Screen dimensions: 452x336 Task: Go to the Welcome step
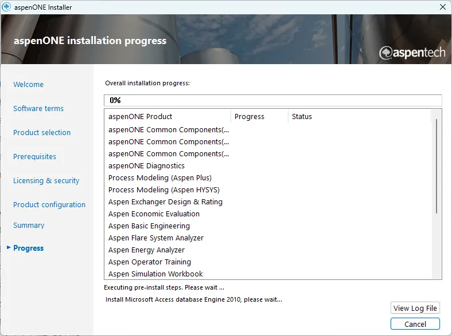tap(28, 84)
